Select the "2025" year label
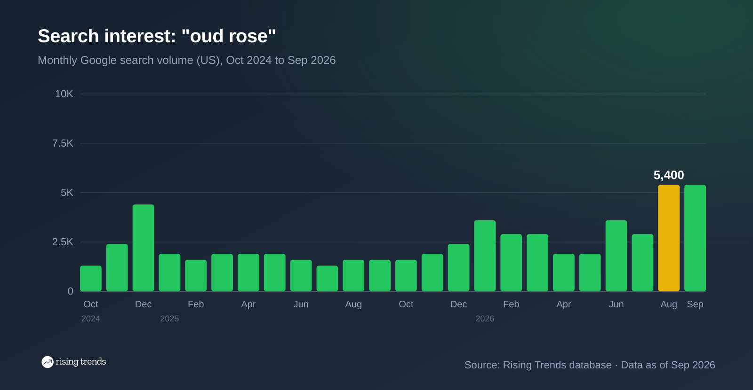This screenshot has height=390, width=753. (x=169, y=319)
